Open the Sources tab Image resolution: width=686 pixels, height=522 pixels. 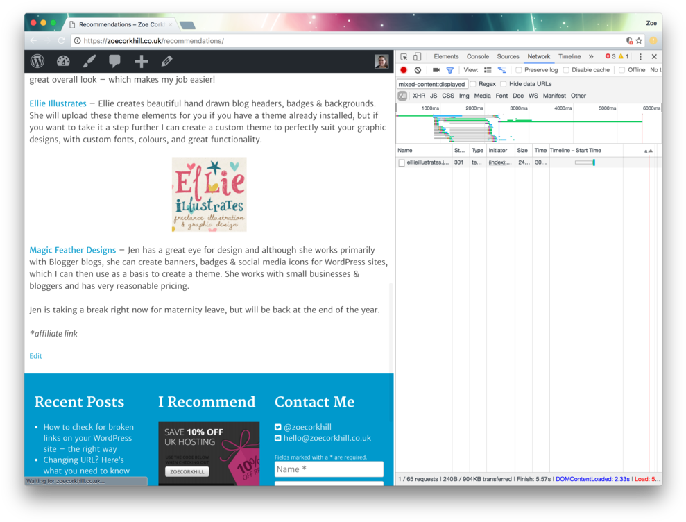(508, 56)
